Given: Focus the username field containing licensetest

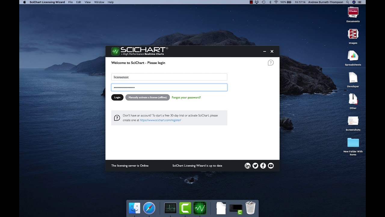Looking at the screenshot, I should 169,77.
